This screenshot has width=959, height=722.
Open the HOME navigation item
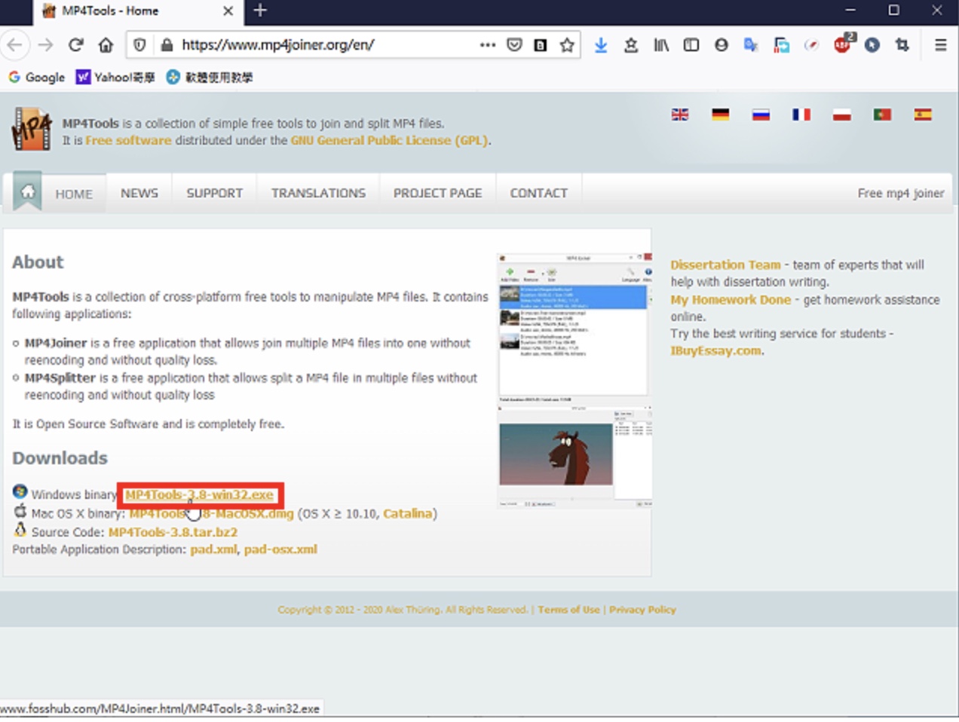click(x=74, y=194)
